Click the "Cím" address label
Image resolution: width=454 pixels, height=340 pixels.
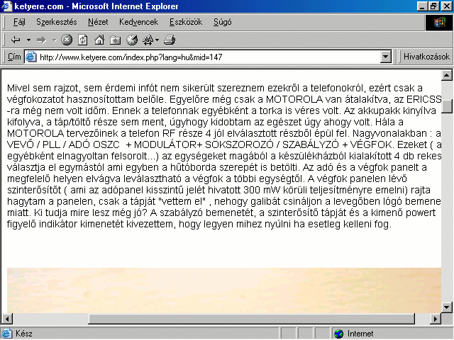coord(14,57)
